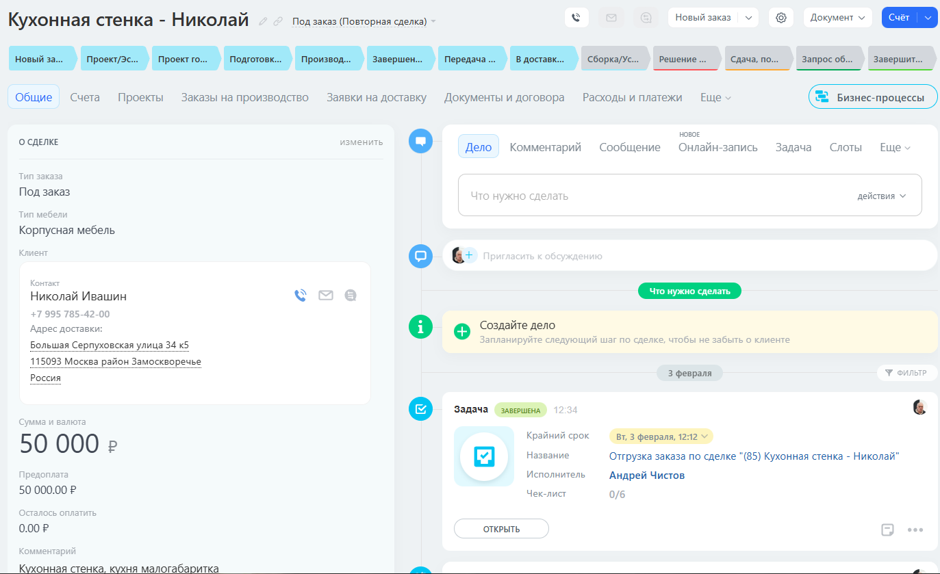Image resolution: width=940 pixels, height=574 pixels.
Task: Change deadline Вт, 3 февраля, 12:12
Action: coord(661,436)
